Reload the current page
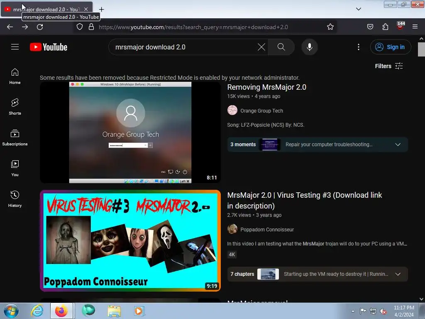The width and height of the screenshot is (425, 319). (x=40, y=27)
